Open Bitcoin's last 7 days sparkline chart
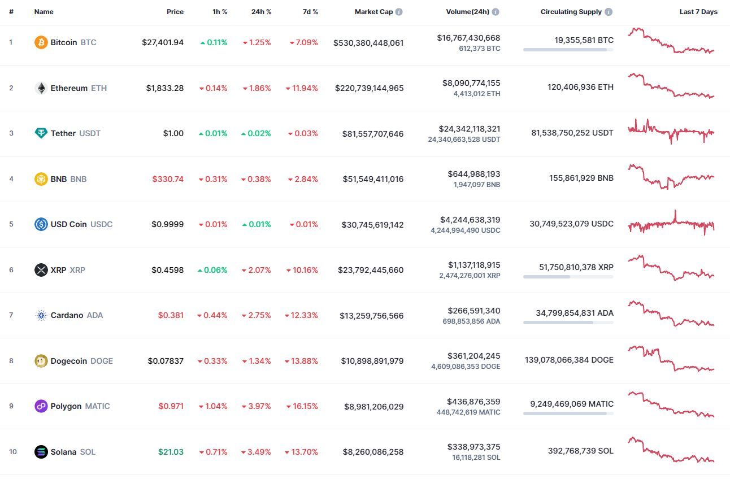The height and width of the screenshot is (479, 730). coord(671,41)
